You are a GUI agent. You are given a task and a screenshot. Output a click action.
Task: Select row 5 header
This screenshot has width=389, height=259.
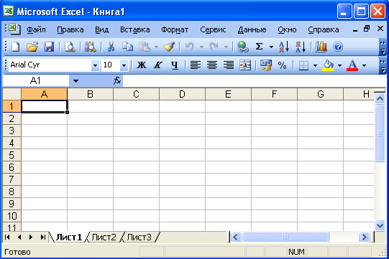12,155
